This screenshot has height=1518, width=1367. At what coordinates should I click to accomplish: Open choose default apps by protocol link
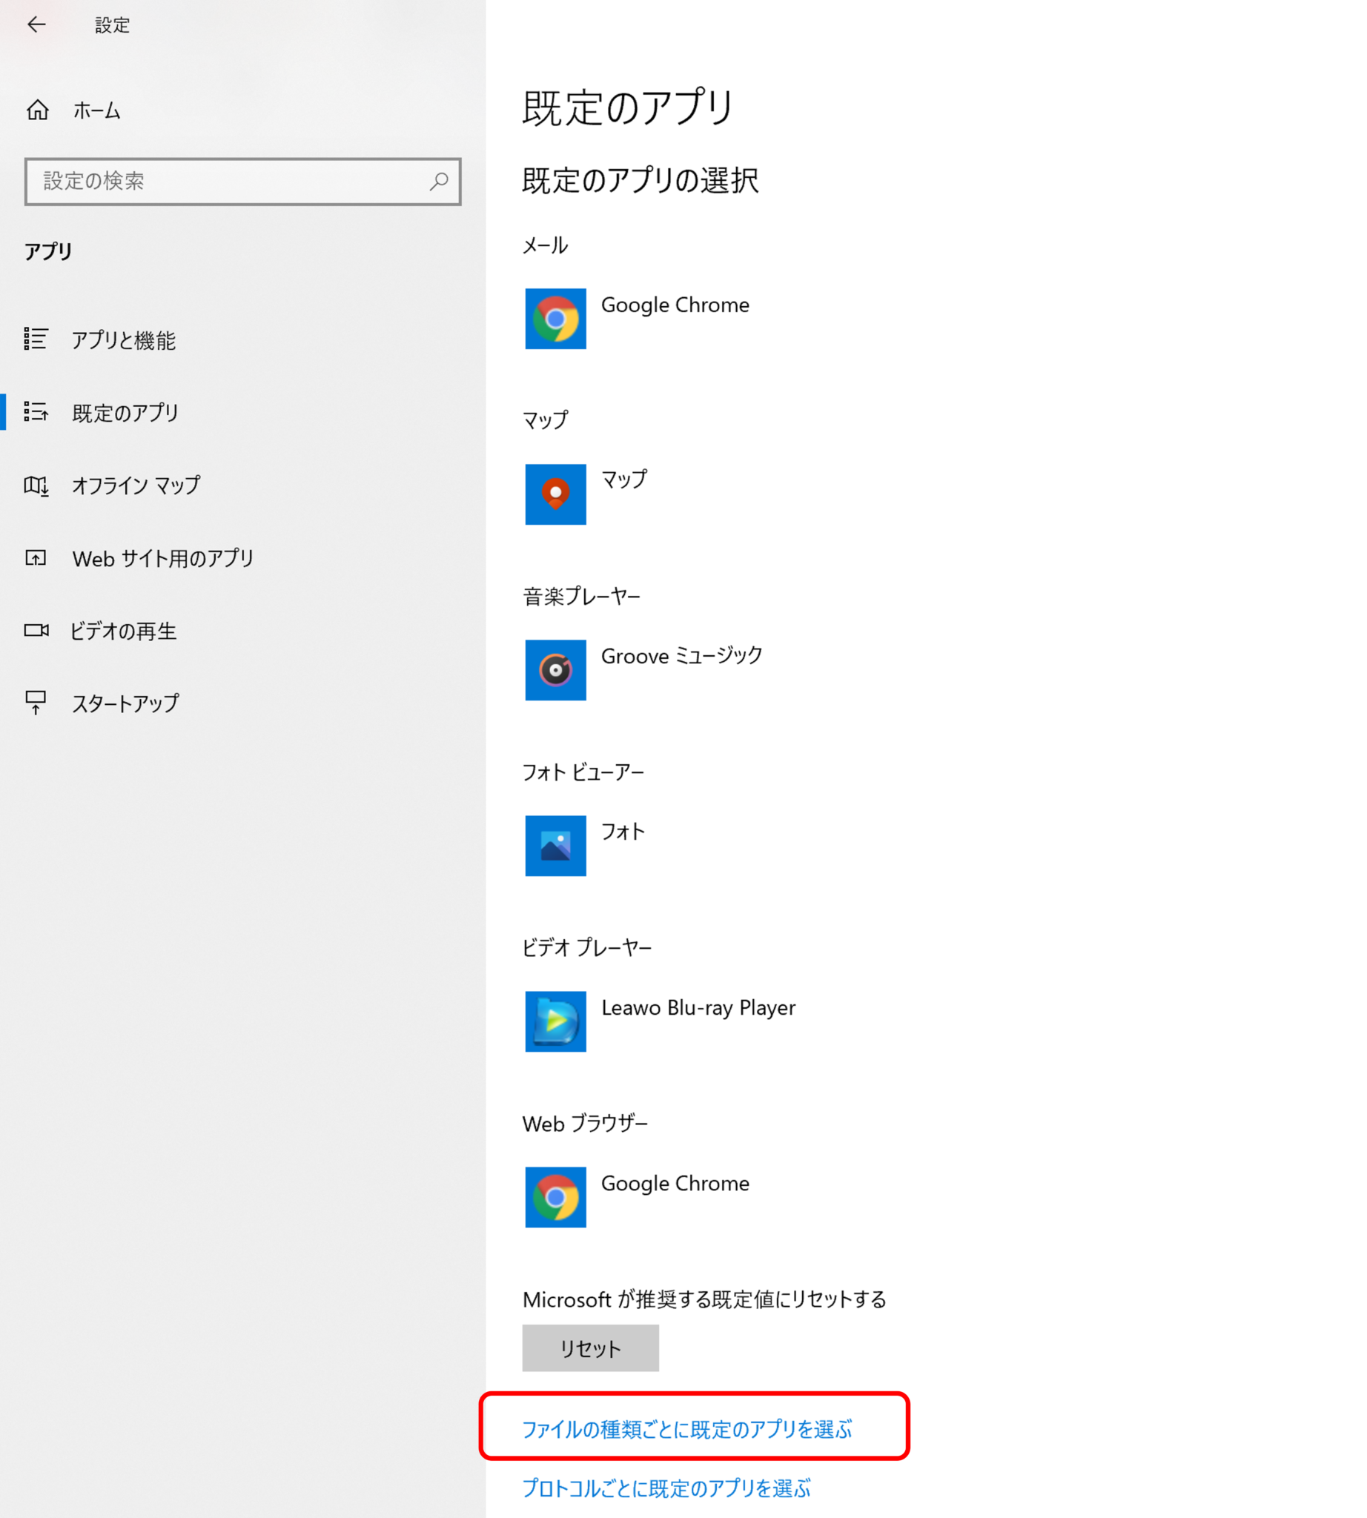tap(666, 1488)
